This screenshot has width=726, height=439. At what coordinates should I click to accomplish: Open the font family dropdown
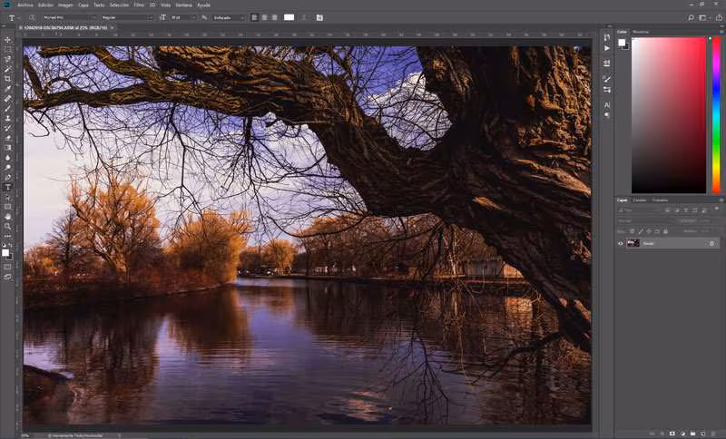click(69, 17)
